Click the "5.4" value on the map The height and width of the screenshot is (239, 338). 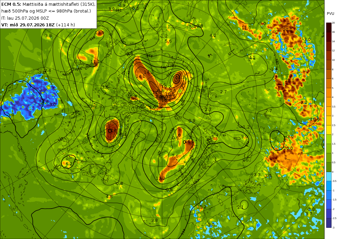(193, 27)
